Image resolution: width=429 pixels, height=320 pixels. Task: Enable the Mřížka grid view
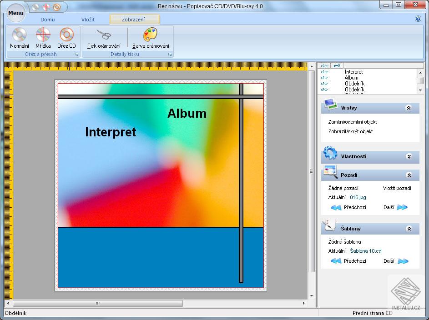click(x=43, y=35)
